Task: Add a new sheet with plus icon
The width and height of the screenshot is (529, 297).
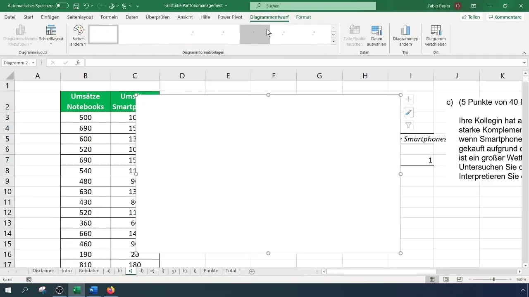Action: pyautogui.click(x=252, y=271)
